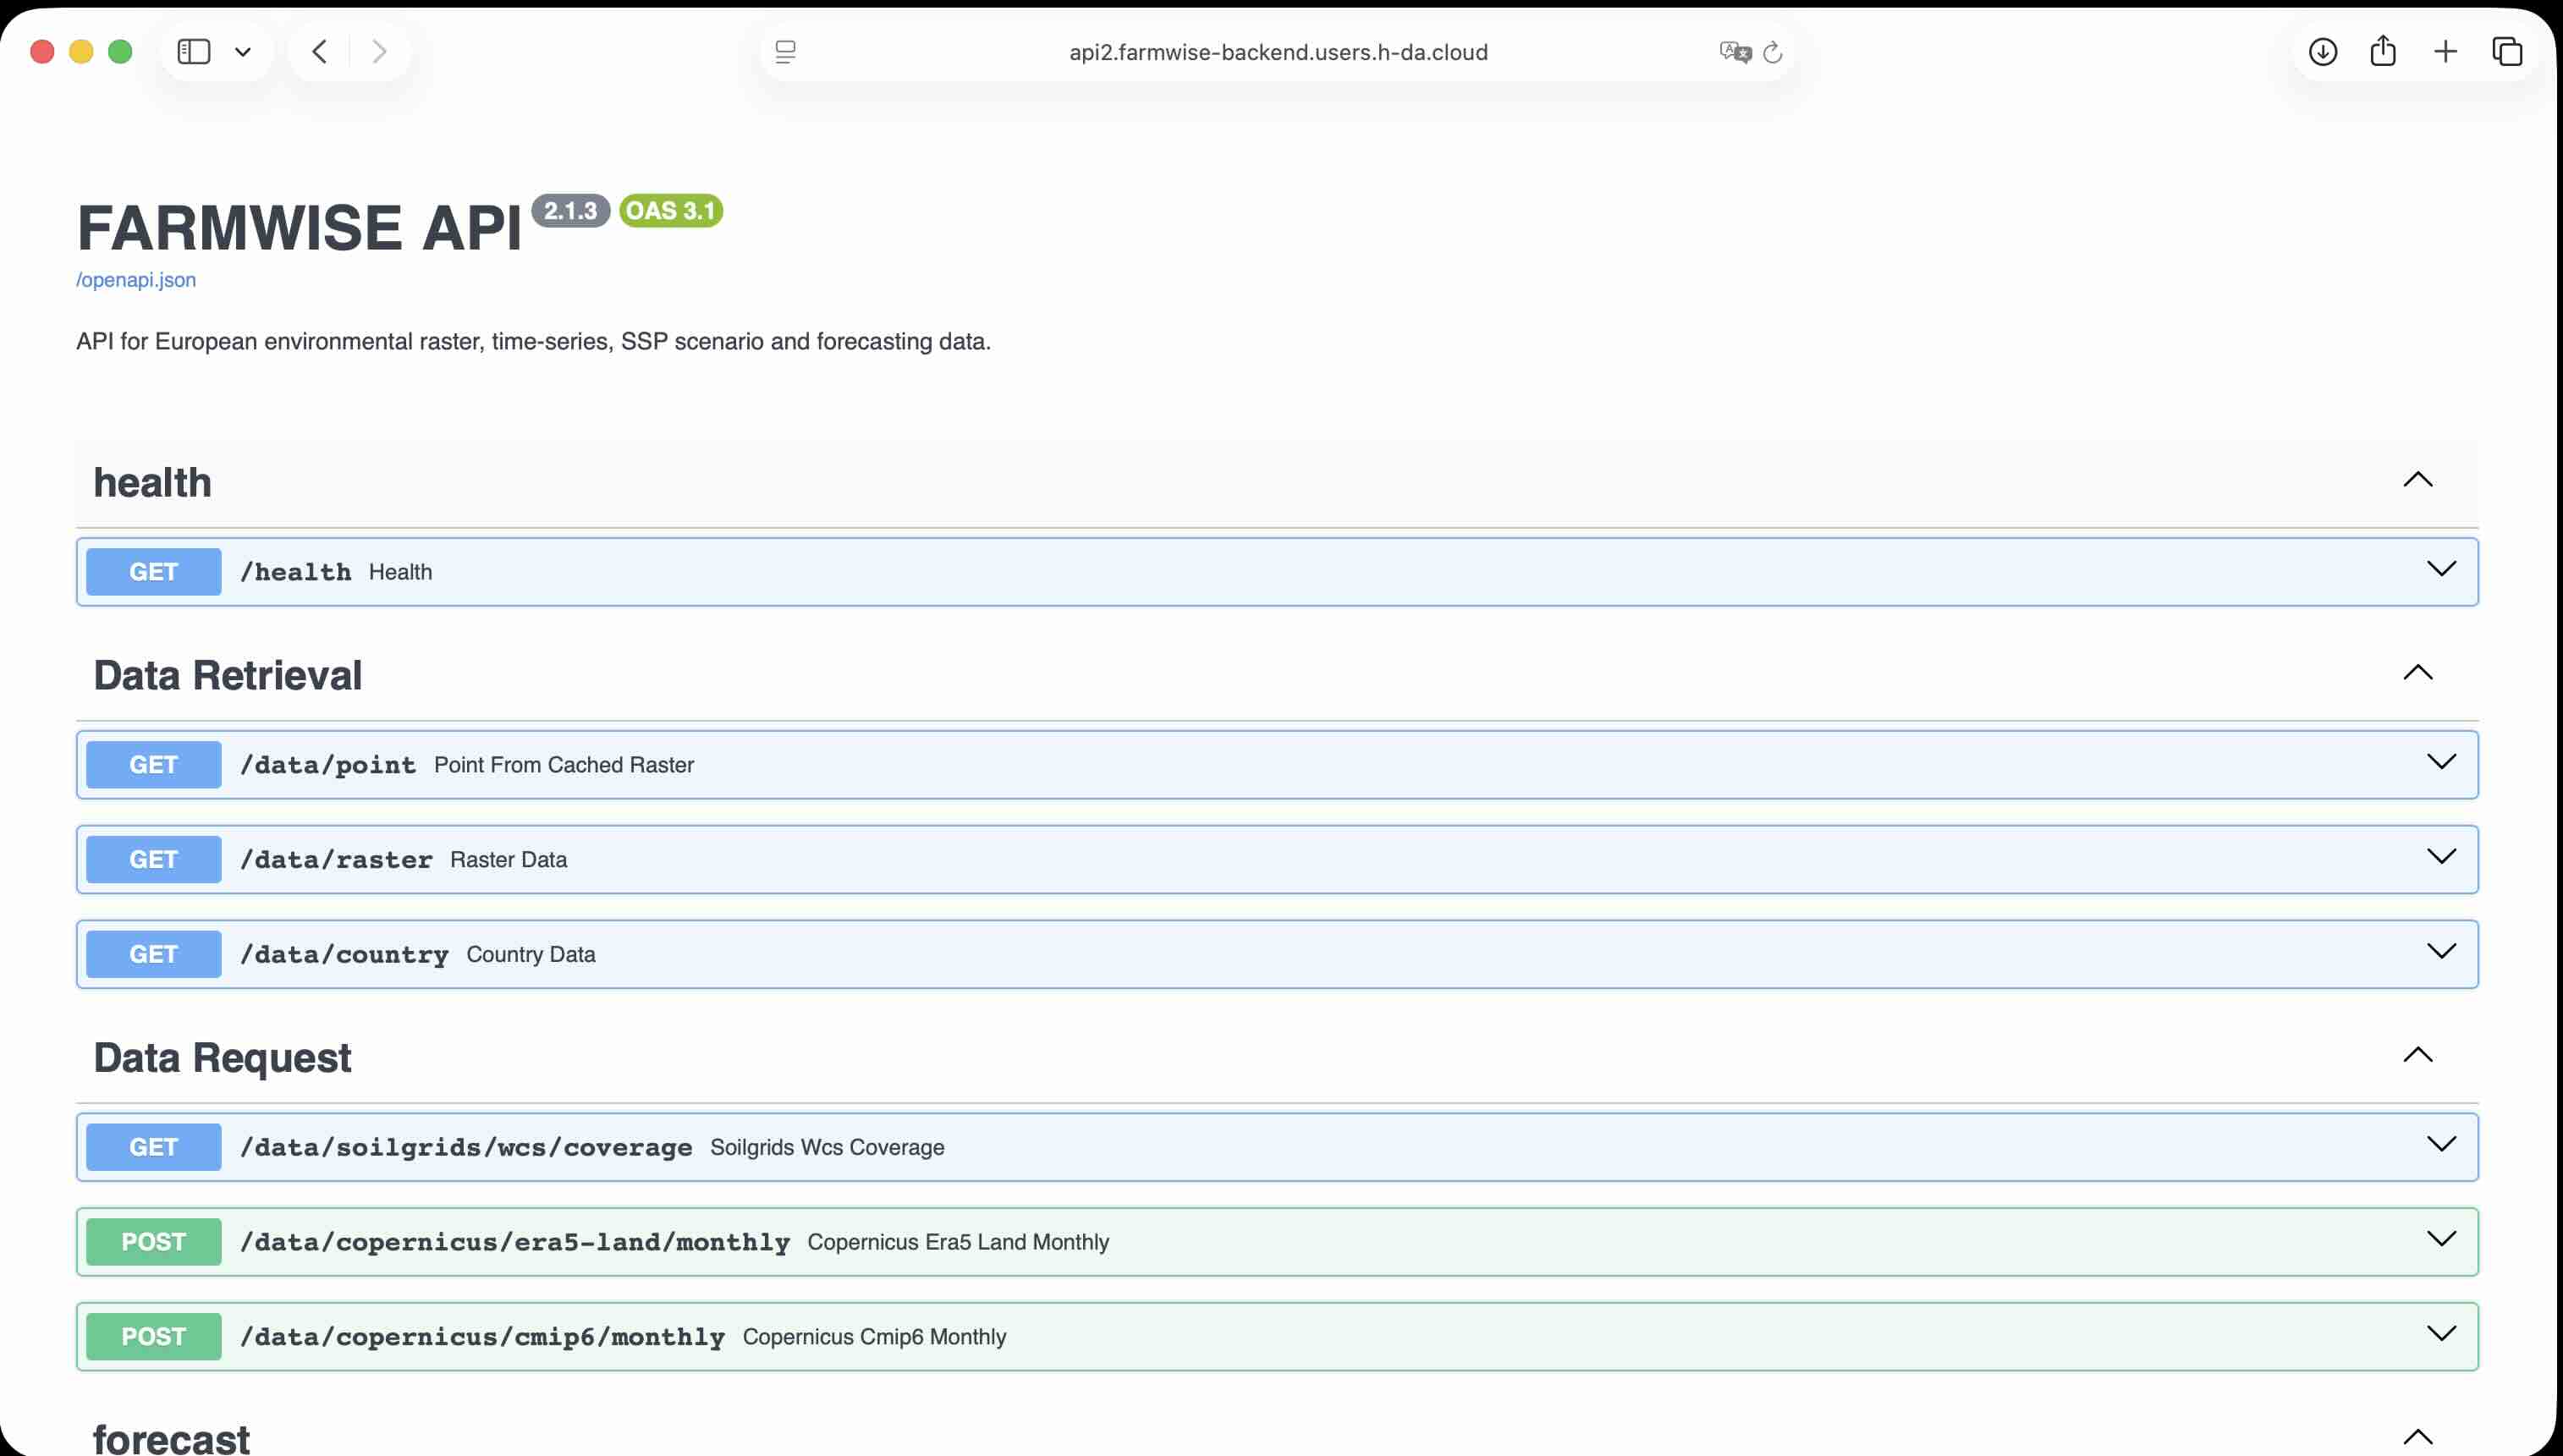Click the GET badge for /data/raster
This screenshot has height=1456, width=2563.
tap(153, 860)
